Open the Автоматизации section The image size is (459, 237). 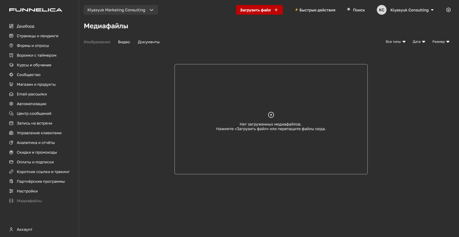click(32, 104)
